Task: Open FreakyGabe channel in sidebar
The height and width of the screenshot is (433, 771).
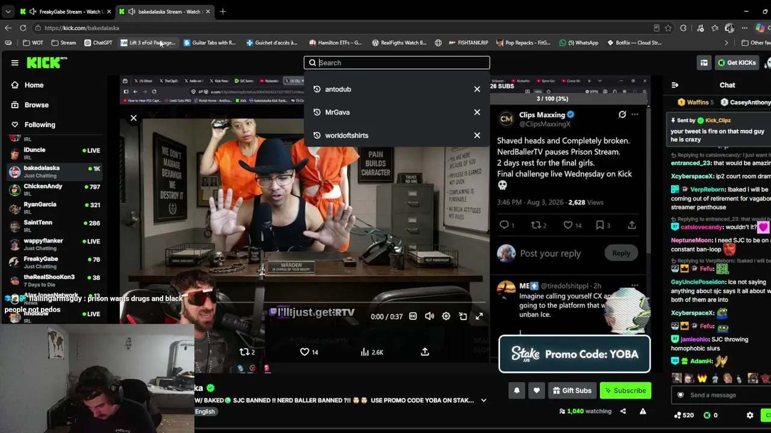Action: click(x=54, y=263)
